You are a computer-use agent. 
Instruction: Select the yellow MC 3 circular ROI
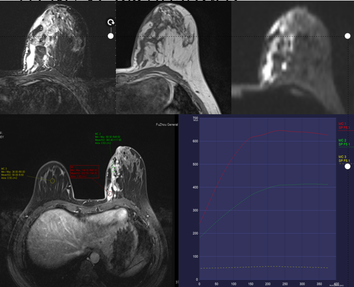coord(52,181)
